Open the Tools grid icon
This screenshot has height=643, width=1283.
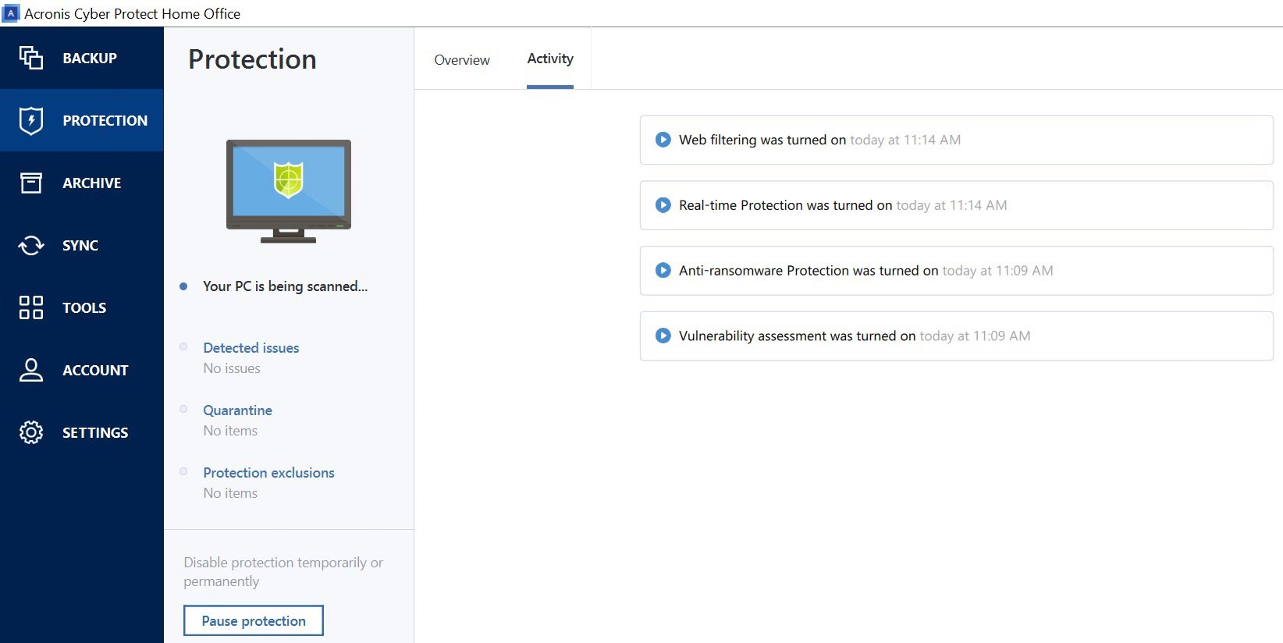coord(31,307)
